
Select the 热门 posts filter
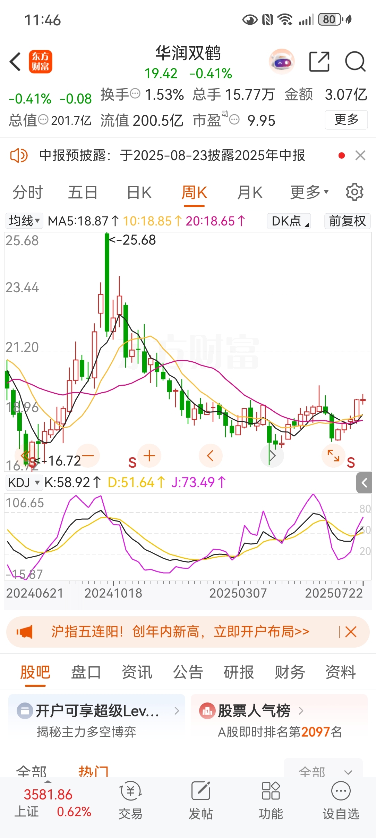94,771
